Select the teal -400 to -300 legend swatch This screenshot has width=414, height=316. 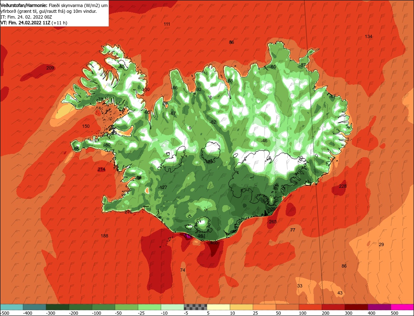pos(34,307)
